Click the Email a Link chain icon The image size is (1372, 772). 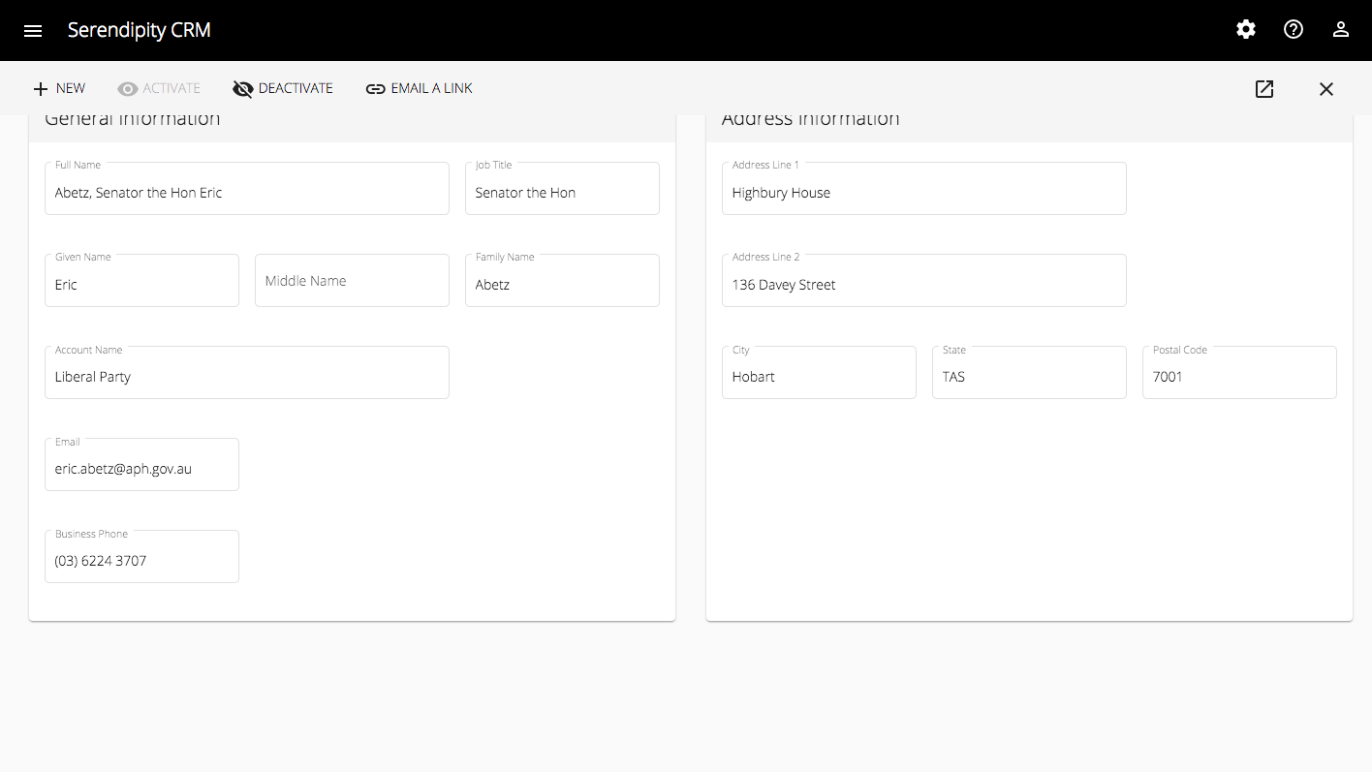(x=375, y=88)
